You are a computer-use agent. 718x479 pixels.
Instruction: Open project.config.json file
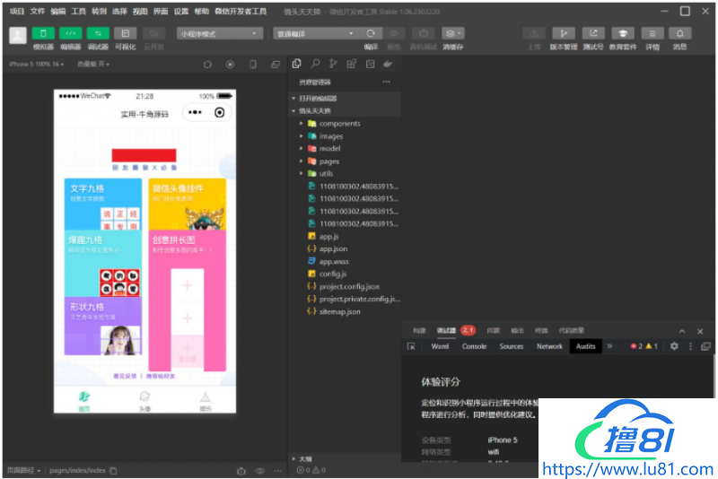349,286
